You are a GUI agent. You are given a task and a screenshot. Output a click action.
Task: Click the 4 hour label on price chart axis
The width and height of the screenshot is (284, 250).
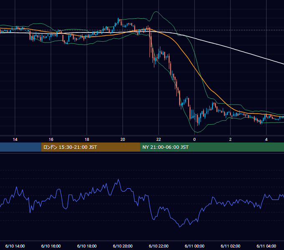pyautogui.click(x=266, y=140)
